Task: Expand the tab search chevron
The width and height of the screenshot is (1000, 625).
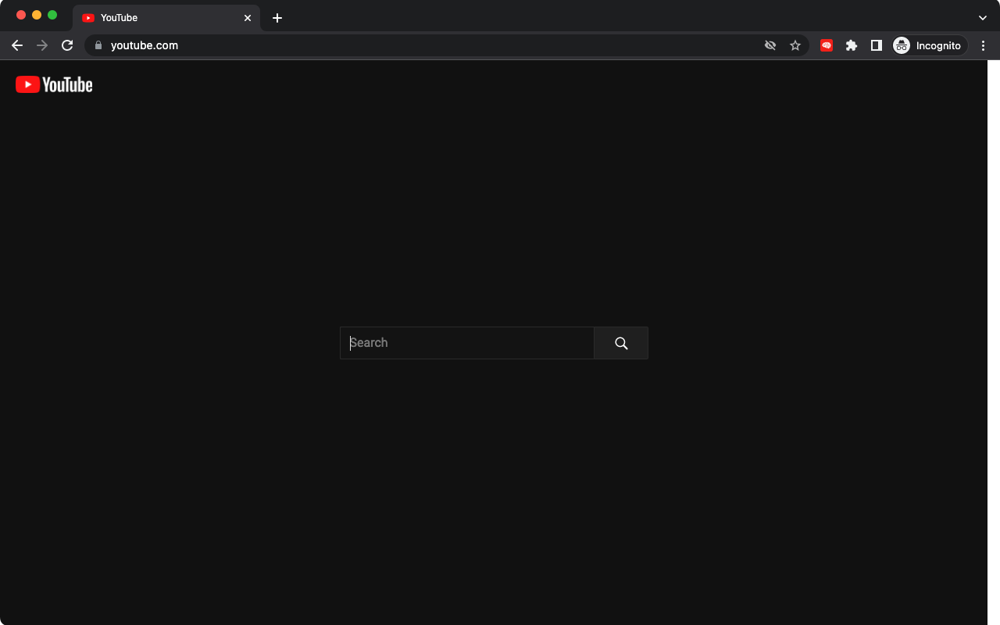Action: coord(982,17)
